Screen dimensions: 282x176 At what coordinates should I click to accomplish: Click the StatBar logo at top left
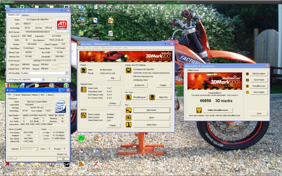click(x=8, y=2)
